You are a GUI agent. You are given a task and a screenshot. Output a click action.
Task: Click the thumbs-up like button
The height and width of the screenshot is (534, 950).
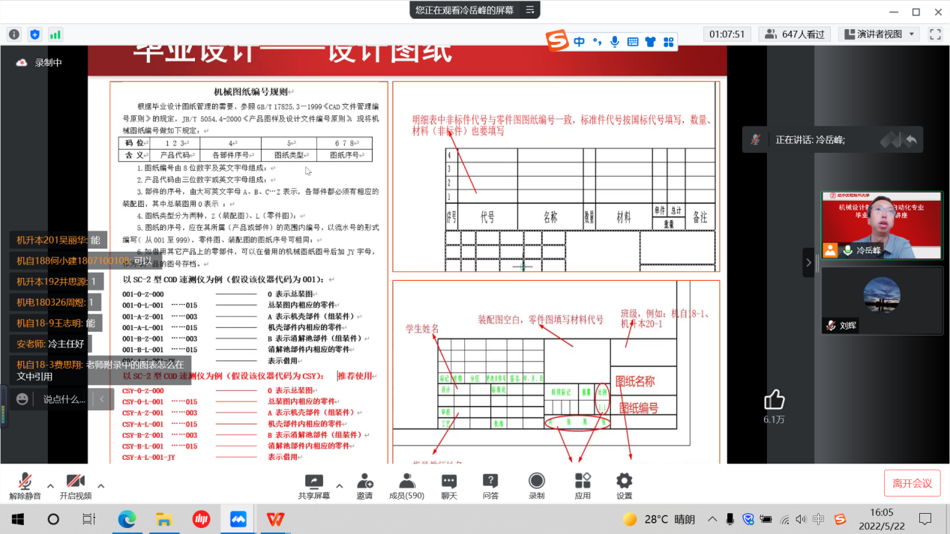(x=774, y=399)
